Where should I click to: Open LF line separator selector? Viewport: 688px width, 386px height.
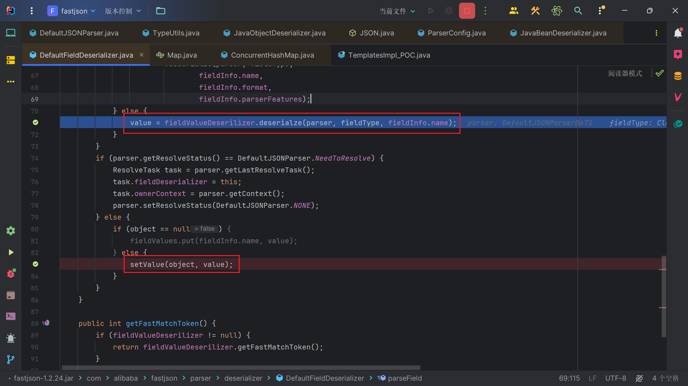click(x=593, y=378)
